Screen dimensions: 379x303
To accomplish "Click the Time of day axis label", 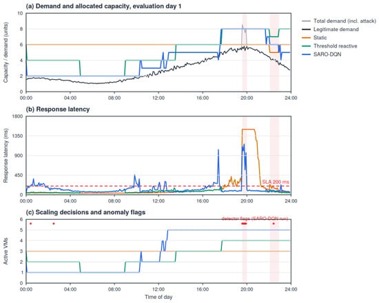I will pyautogui.click(x=158, y=297).
